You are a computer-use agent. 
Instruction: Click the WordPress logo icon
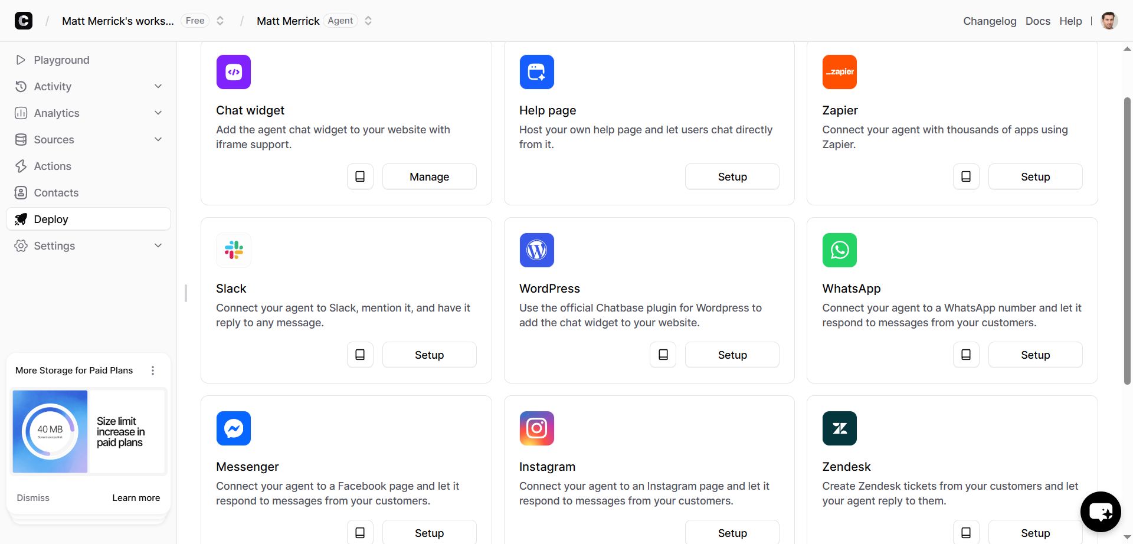[x=537, y=250]
